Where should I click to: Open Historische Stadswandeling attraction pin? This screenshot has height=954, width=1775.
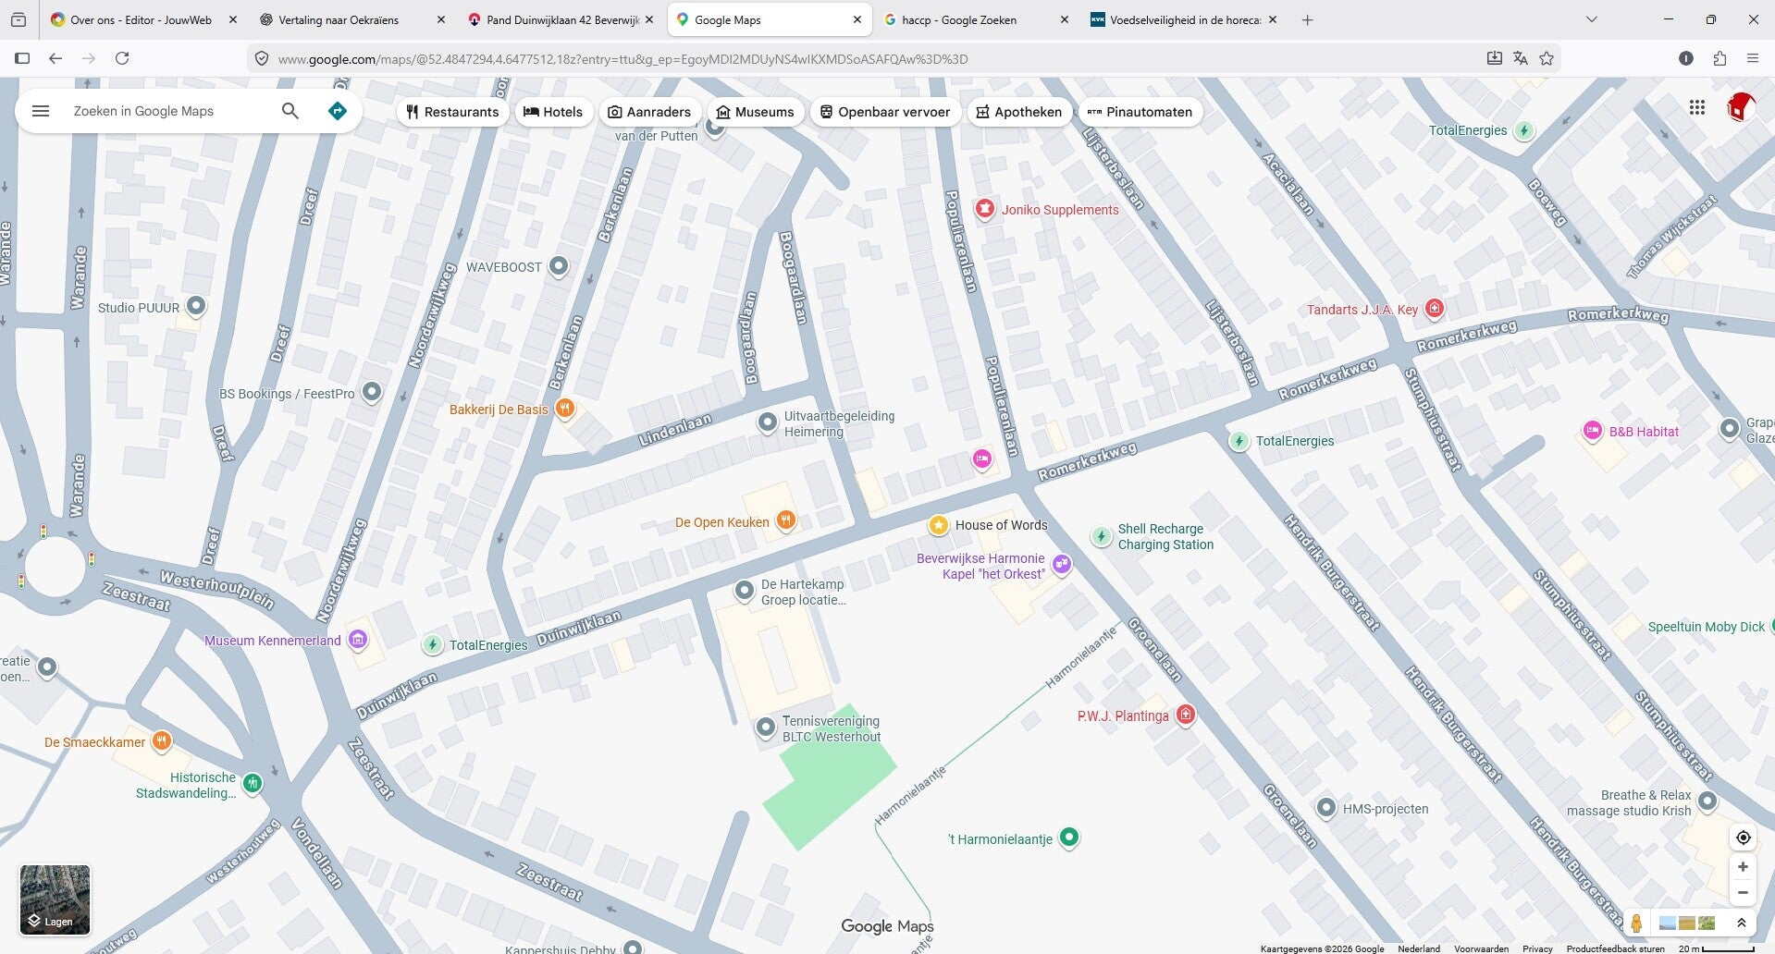click(253, 784)
